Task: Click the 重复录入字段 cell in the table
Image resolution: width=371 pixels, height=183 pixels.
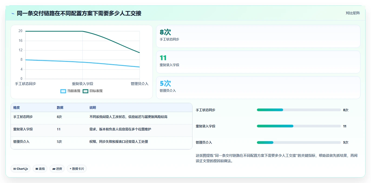Action: coord(23,129)
